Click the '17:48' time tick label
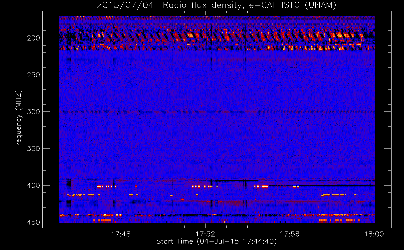The width and height of the screenshot is (404, 250). tap(121, 234)
